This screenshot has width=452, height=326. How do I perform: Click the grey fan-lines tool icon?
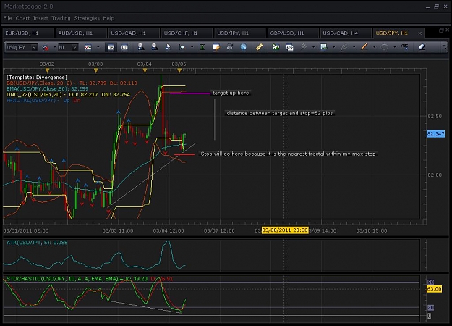point(344,47)
